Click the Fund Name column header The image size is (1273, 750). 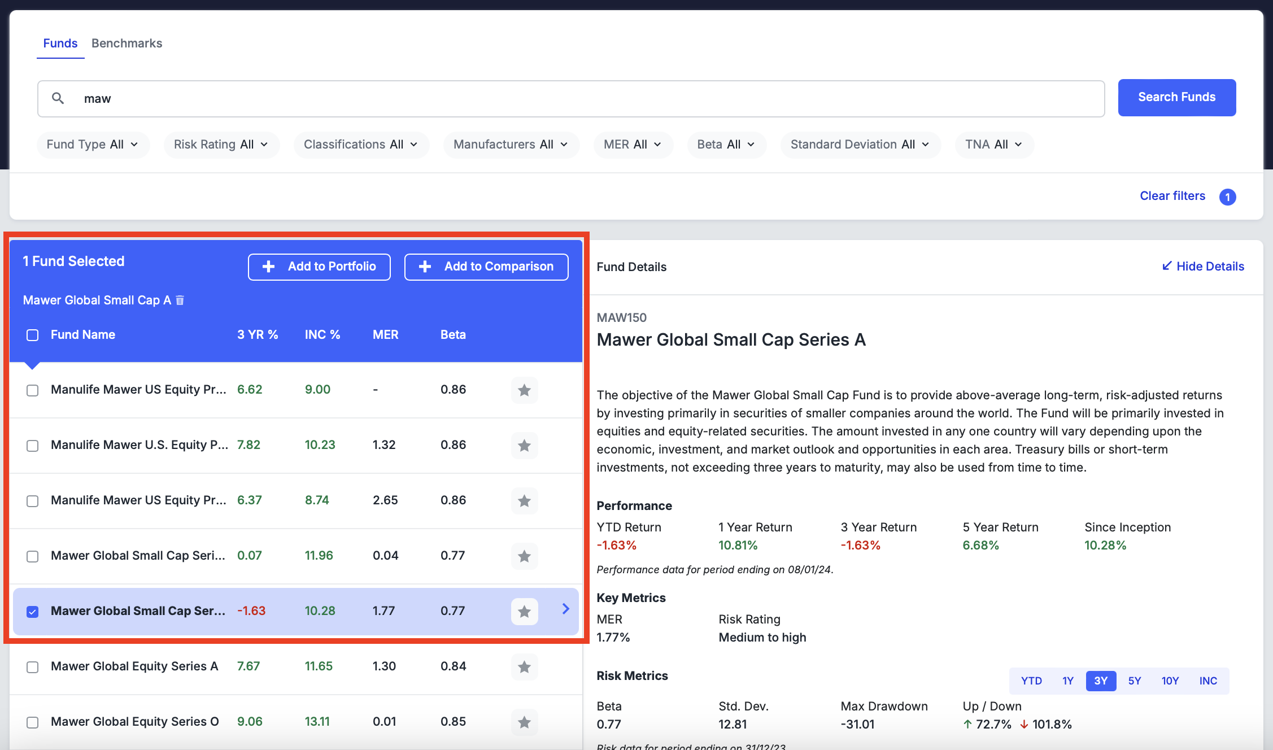83,335
